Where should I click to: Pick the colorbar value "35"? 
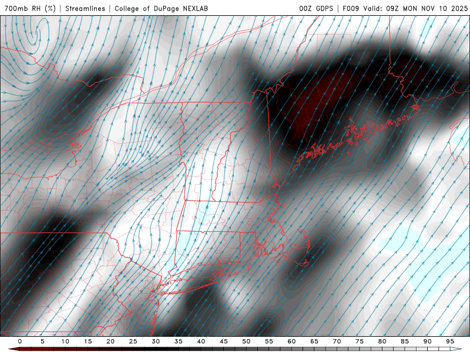179,341
